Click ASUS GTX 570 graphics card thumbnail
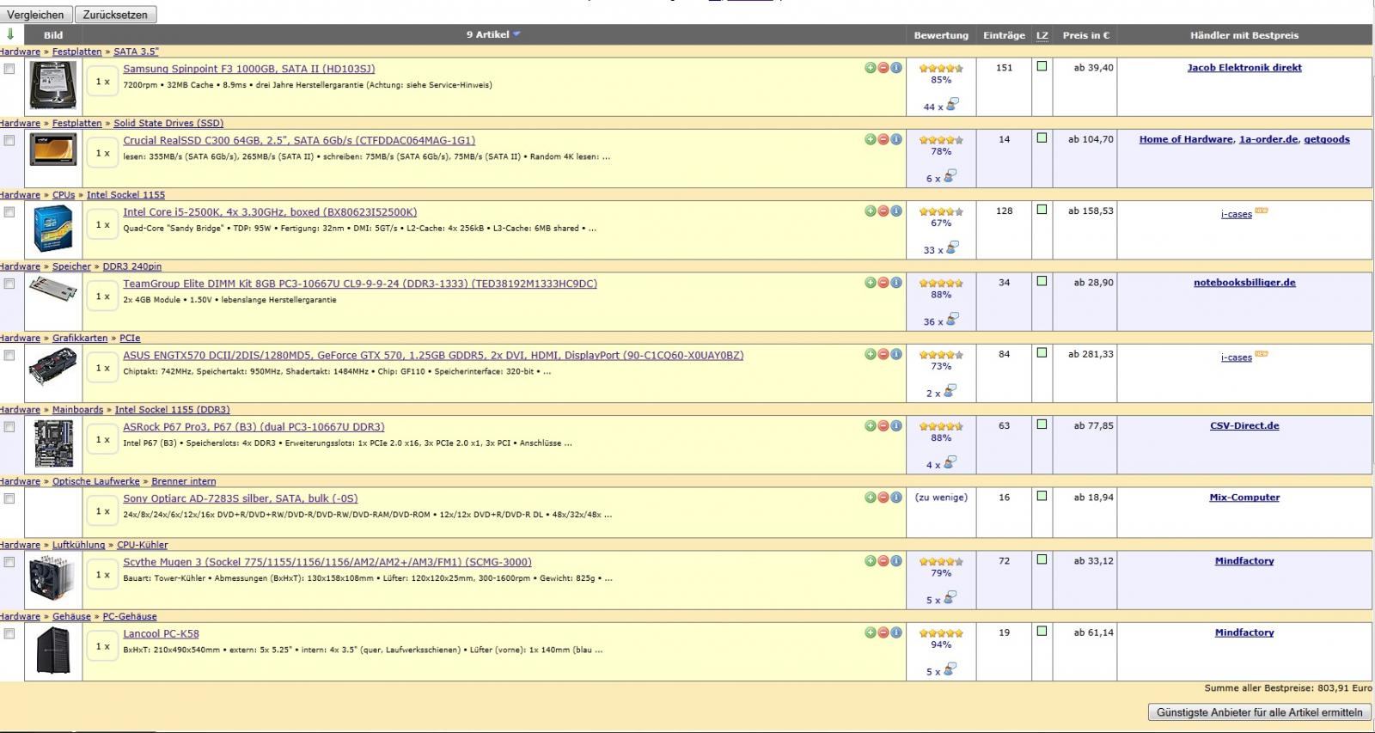The image size is (1375, 733). pos(53,367)
